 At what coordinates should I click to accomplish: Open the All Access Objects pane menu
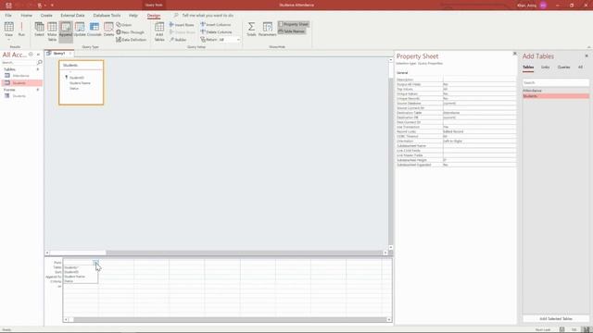pos(31,55)
